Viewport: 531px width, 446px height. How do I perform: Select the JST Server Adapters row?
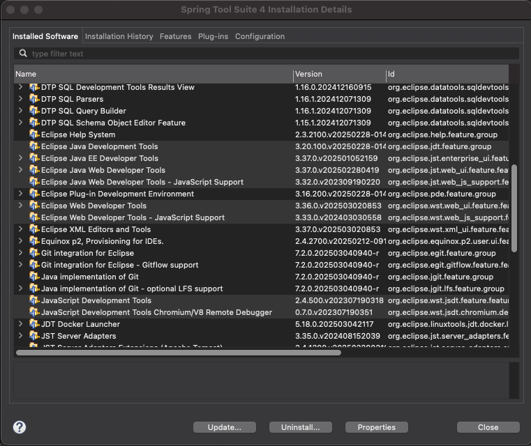tap(261, 336)
